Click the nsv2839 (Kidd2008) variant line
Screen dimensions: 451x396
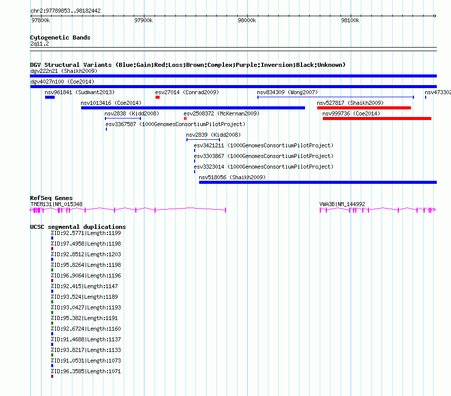pyautogui.click(x=203, y=140)
